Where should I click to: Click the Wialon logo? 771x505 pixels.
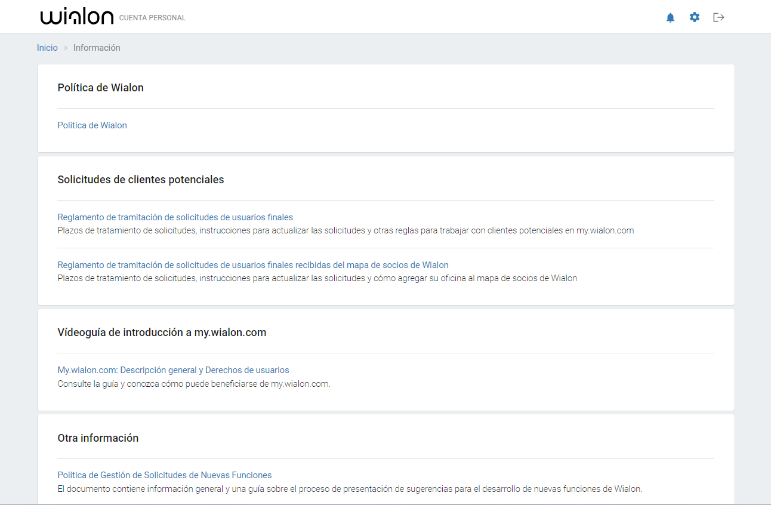point(76,16)
